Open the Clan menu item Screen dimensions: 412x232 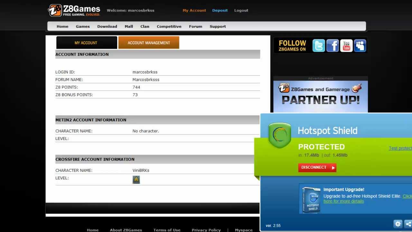click(x=145, y=26)
